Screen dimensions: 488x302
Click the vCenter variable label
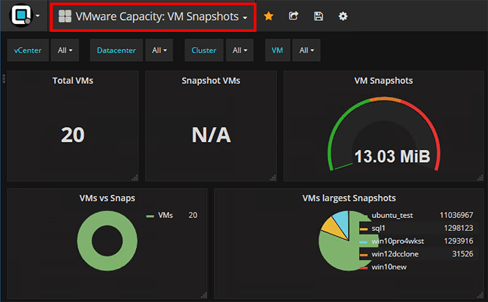pos(28,50)
